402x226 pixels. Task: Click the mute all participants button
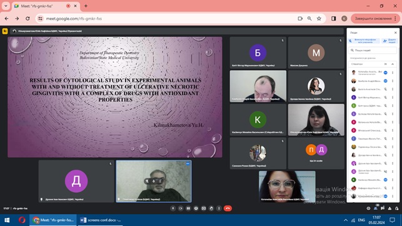coord(363,41)
